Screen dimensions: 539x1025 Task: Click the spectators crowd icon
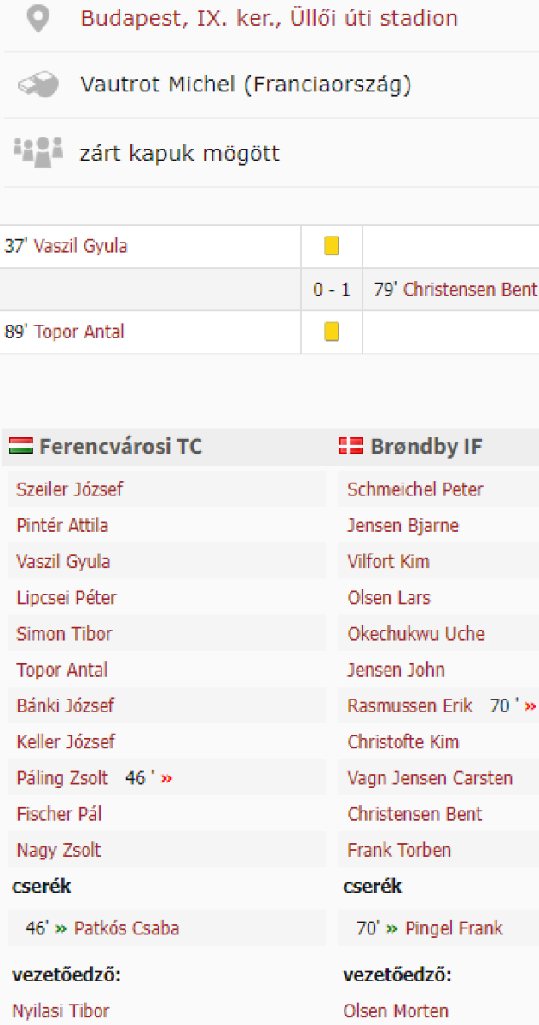38,152
